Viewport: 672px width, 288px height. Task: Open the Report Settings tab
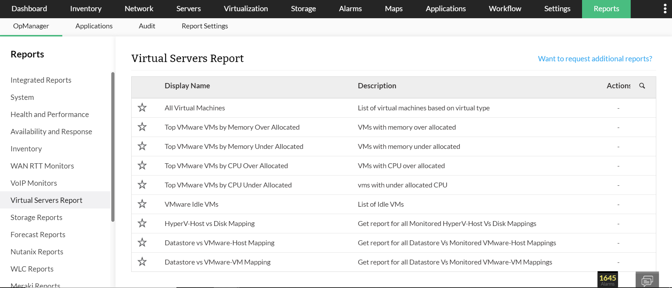tap(205, 26)
